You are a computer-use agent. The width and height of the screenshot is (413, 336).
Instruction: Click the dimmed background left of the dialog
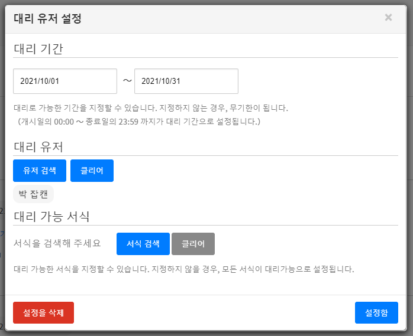point(2,177)
